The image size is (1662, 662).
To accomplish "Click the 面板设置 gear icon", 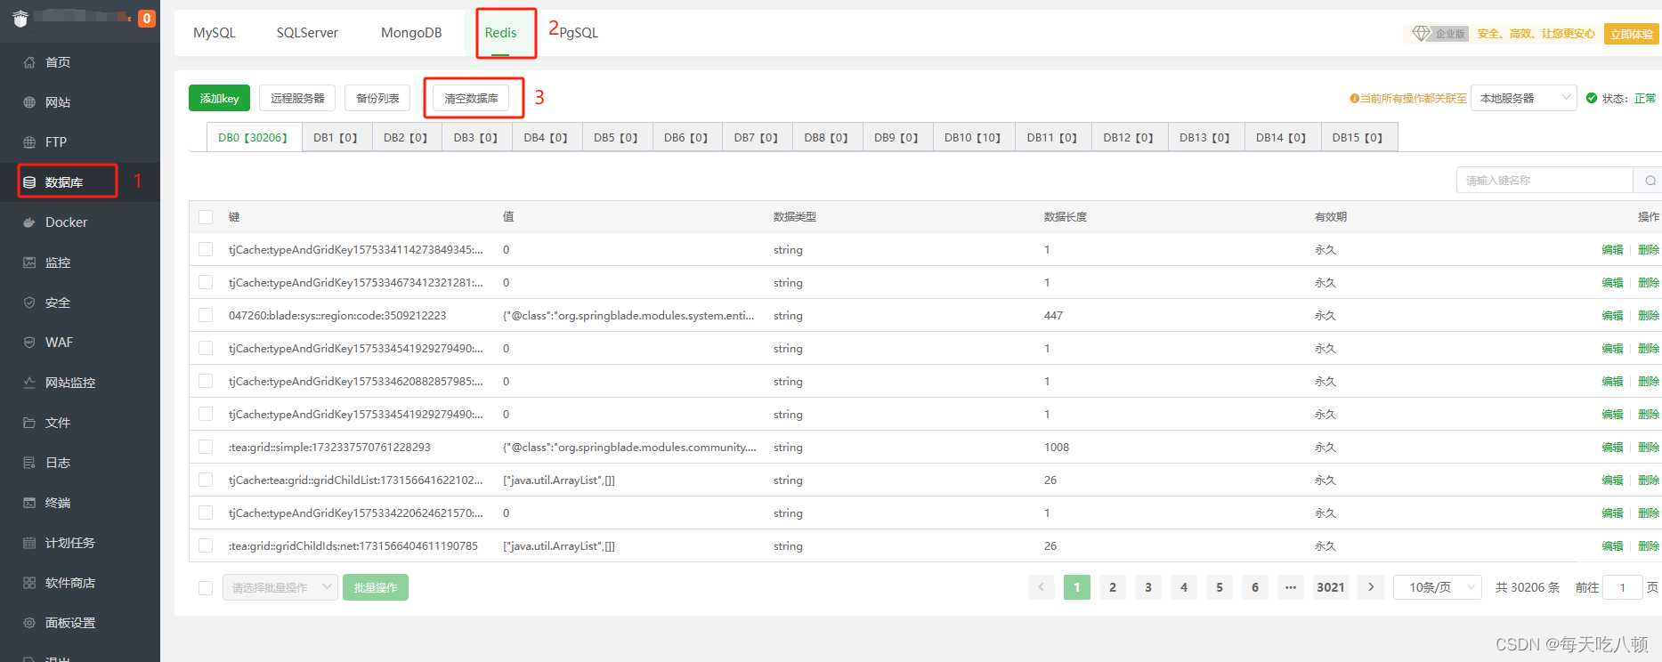I will click(29, 623).
